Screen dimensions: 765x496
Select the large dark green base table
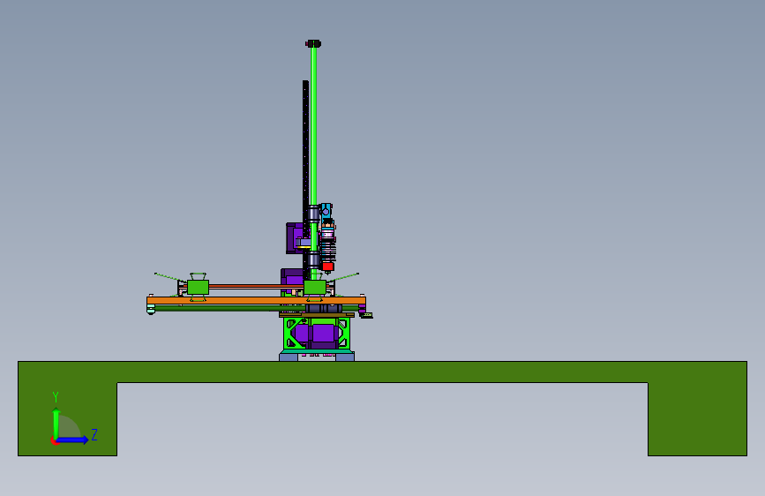click(383, 372)
